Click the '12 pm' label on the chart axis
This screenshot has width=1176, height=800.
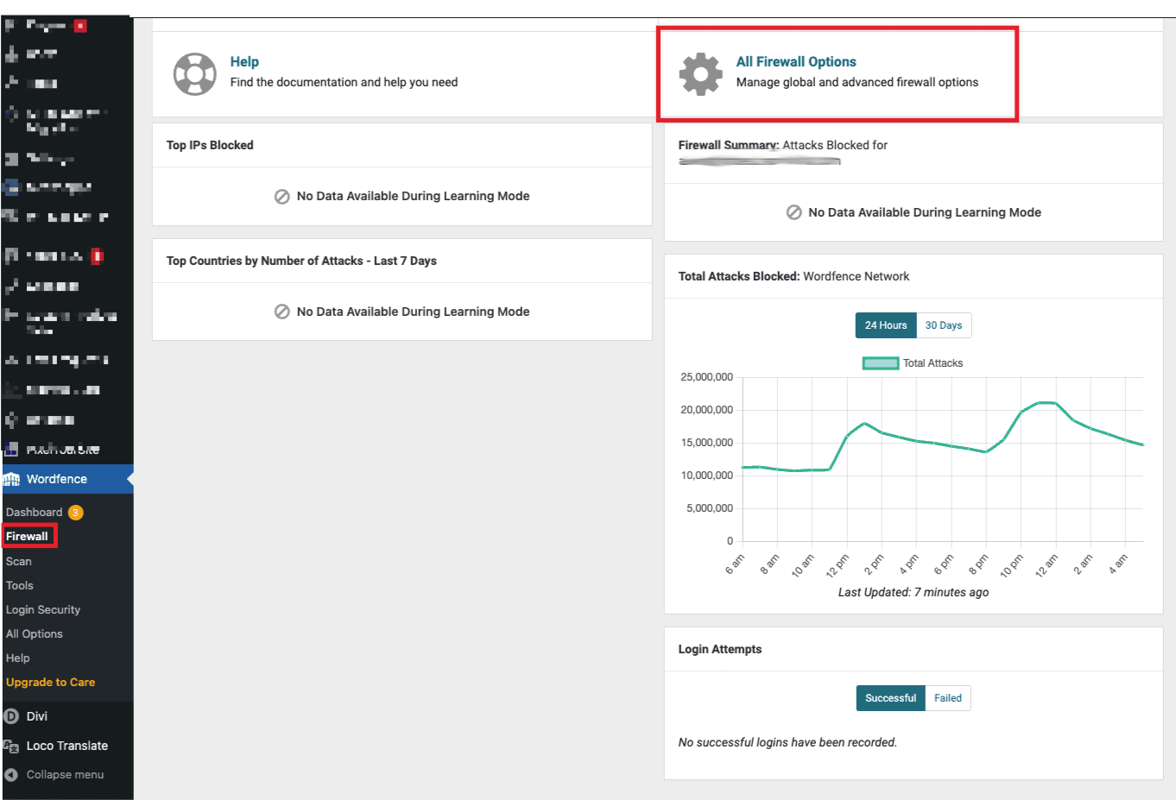coord(837,565)
